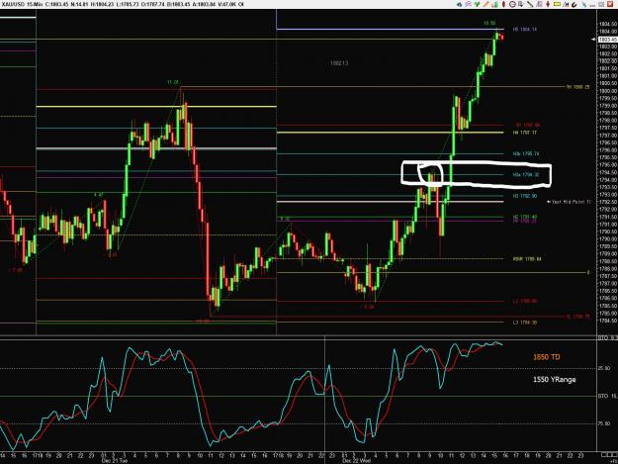Click the red L2 level label
Image resolution: width=618 pixels, height=464 pixels.
point(525,301)
